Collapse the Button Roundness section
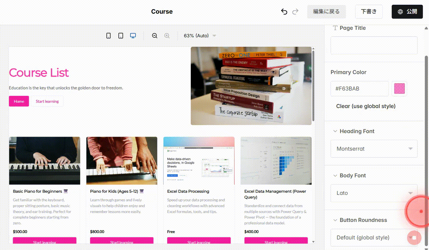The height and width of the screenshot is (250, 429). [x=335, y=220]
